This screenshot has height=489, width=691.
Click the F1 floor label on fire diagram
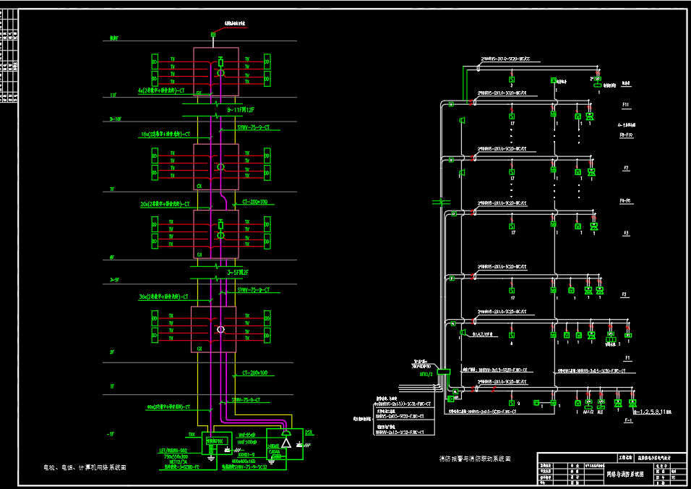tap(627, 357)
